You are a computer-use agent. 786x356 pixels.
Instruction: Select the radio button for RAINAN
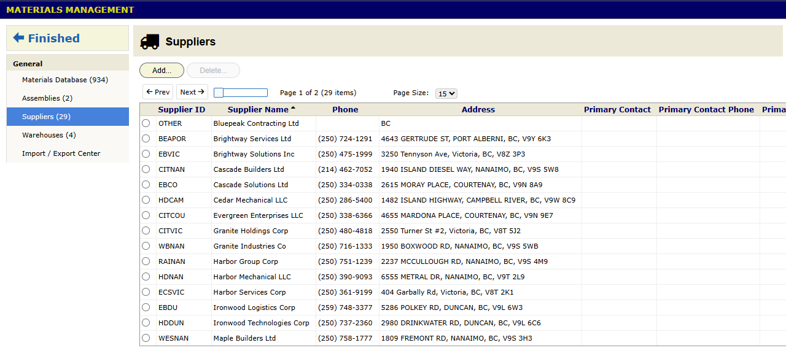coord(146,261)
